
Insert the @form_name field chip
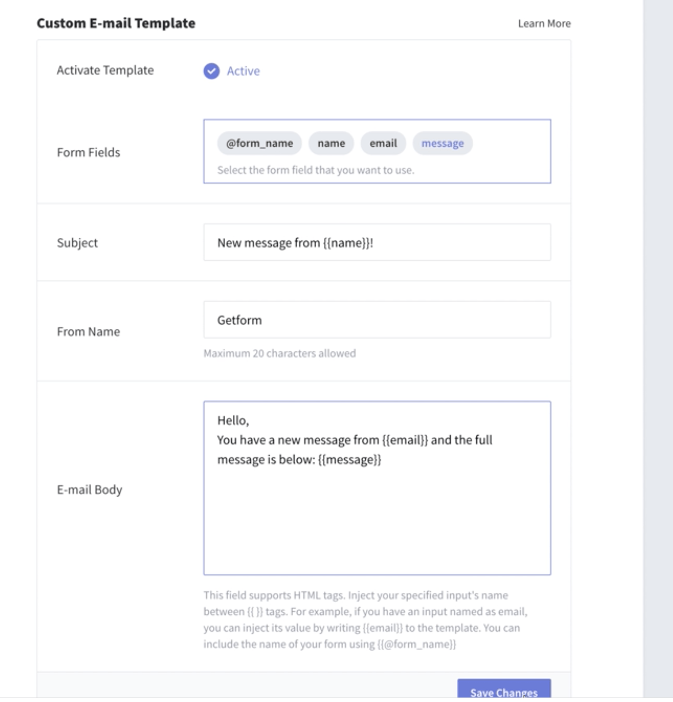259,143
